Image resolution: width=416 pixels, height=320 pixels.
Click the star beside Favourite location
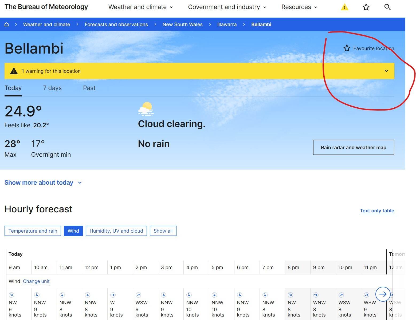[x=347, y=48]
